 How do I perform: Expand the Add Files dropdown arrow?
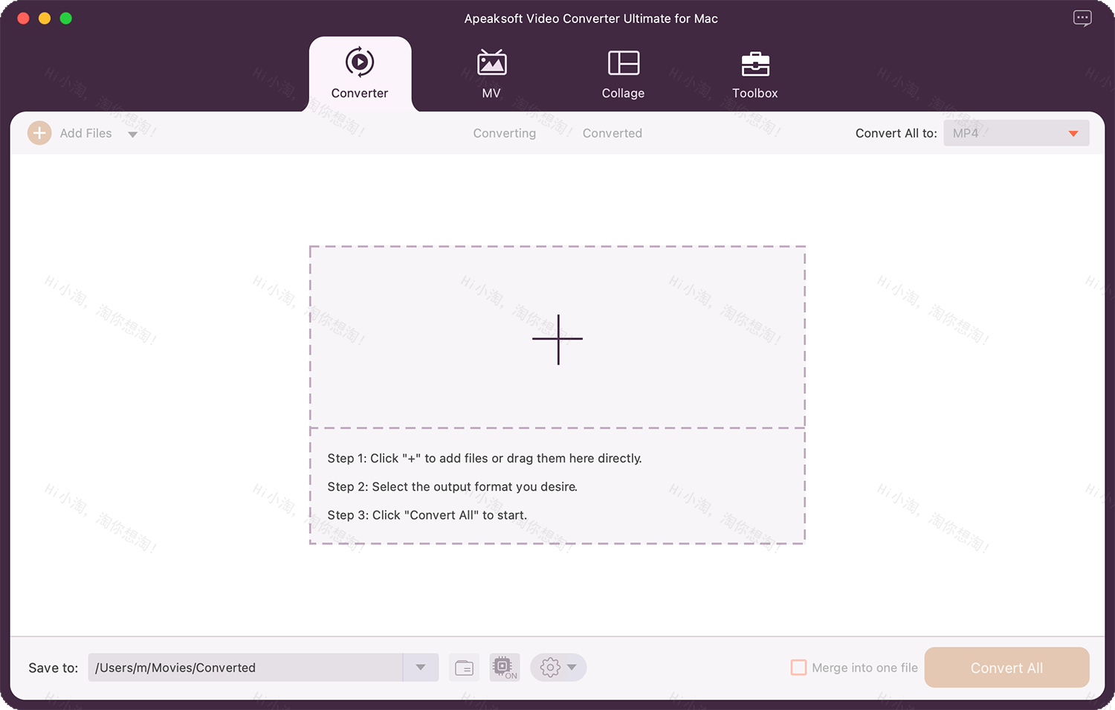click(132, 135)
